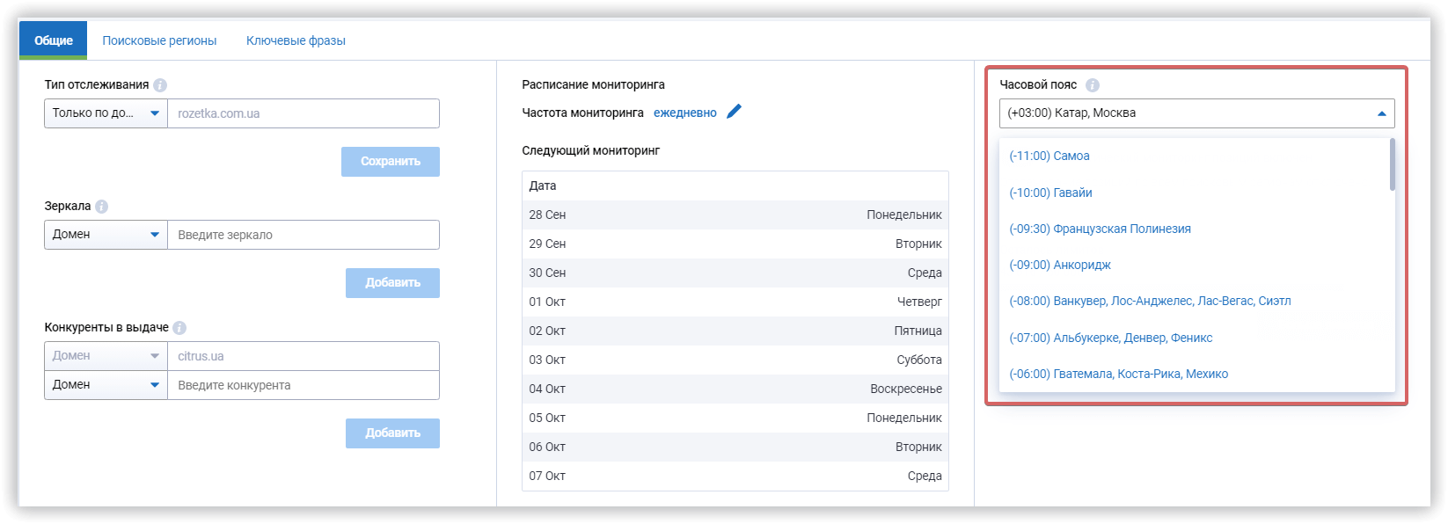This screenshot has height=524, width=1448.
Task: View the "Часовой пояс" info icon
Action: (x=1092, y=84)
